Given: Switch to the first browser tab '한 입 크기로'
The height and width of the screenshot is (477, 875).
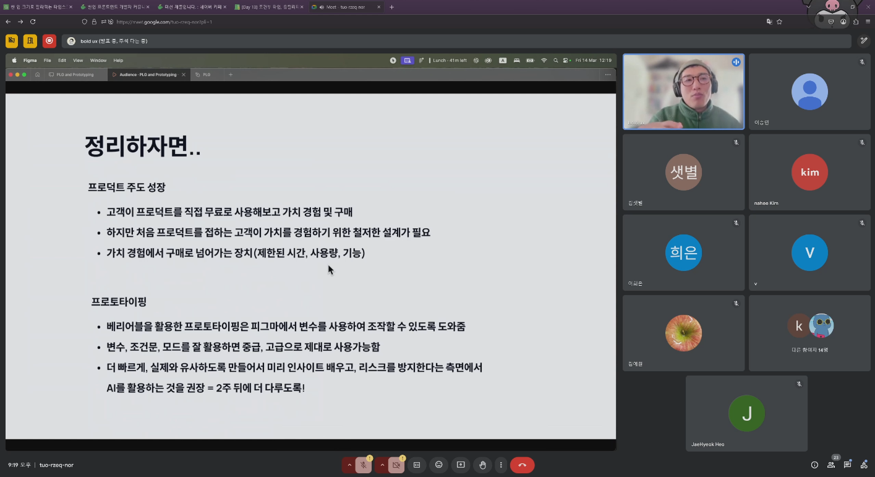Looking at the screenshot, I should tap(38, 7).
